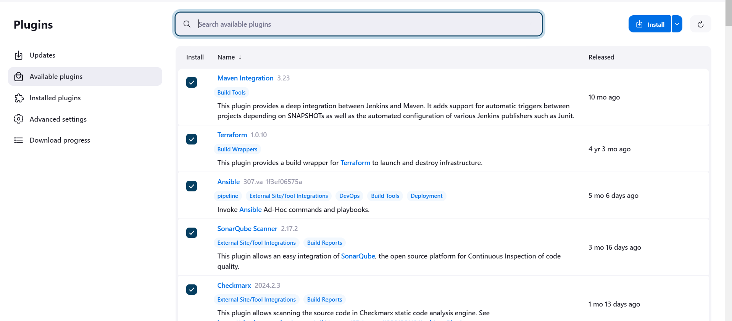Click Maven Integration version 3.23 text
Viewport: 732px width, 321px height.
(x=284, y=78)
